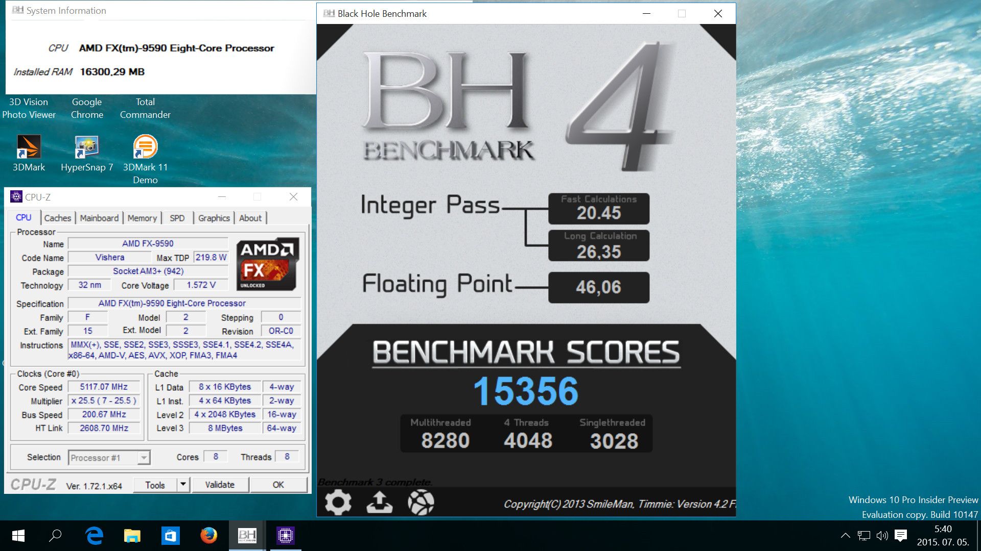Show hidden tray icons chevron
The image size is (981, 551).
pyautogui.click(x=846, y=536)
